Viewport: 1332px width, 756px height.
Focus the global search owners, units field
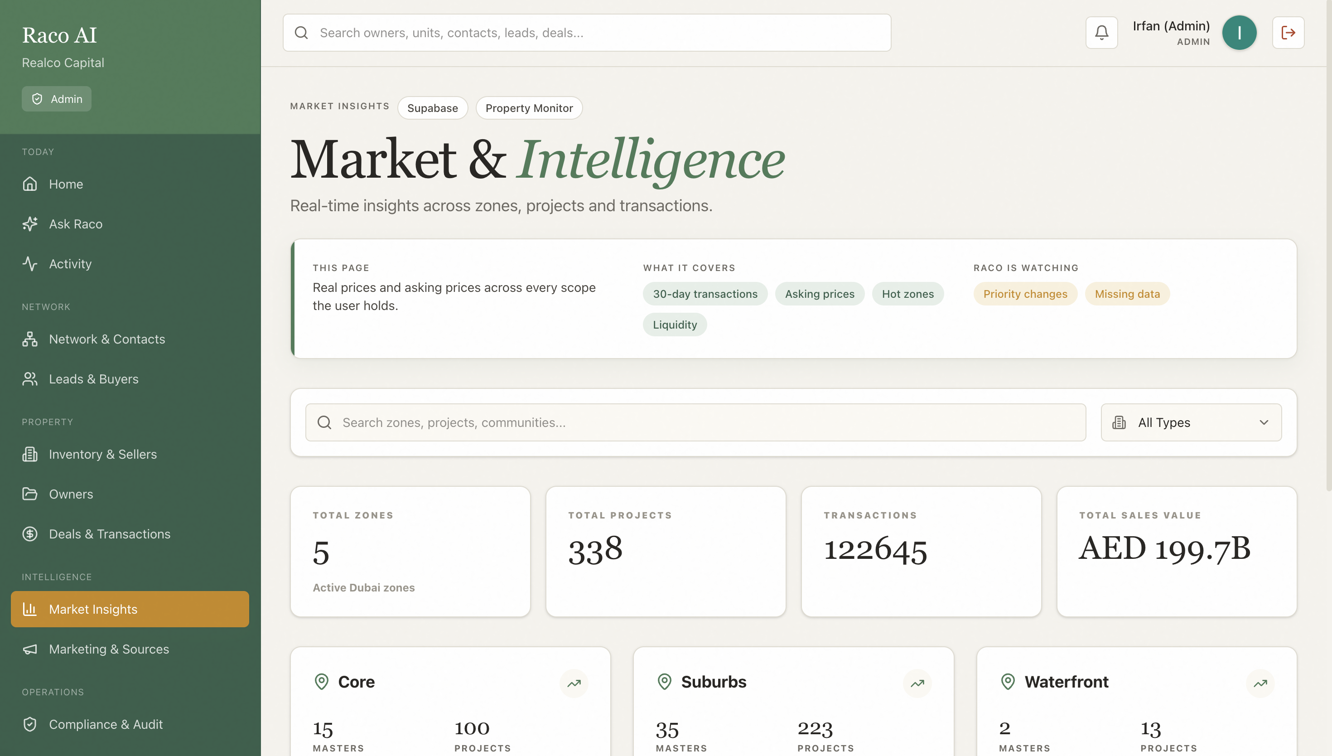[x=587, y=33]
